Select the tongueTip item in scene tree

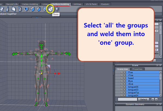(x=143, y=92)
